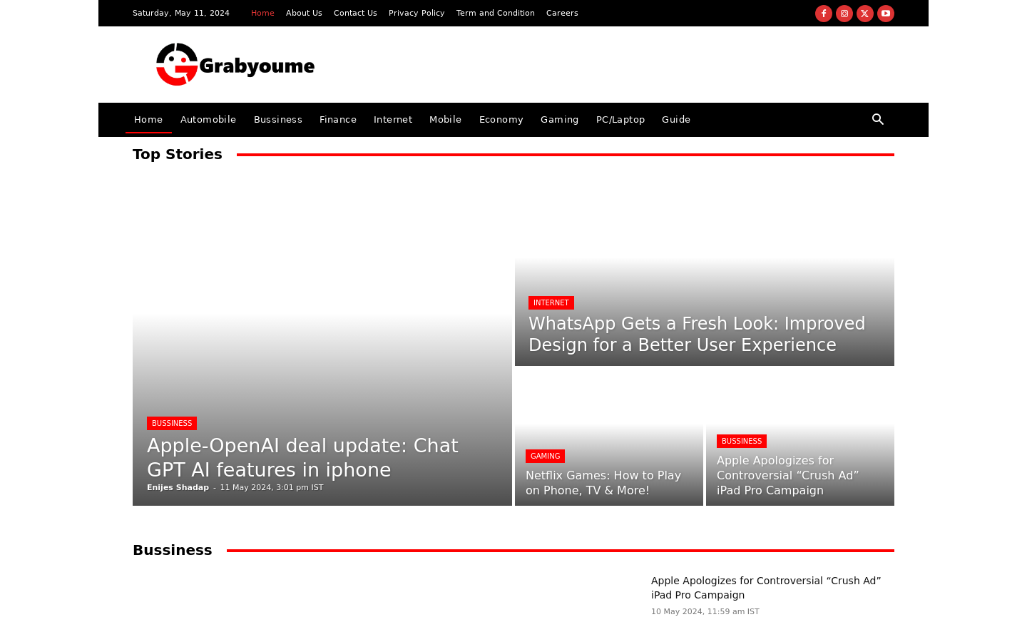Open Netflix Games How to Play article
Screen dimensions: 1027x642
click(603, 483)
